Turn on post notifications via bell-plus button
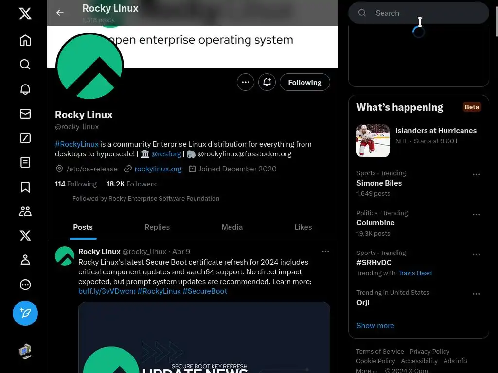Image resolution: width=498 pixels, height=373 pixels. point(267,82)
